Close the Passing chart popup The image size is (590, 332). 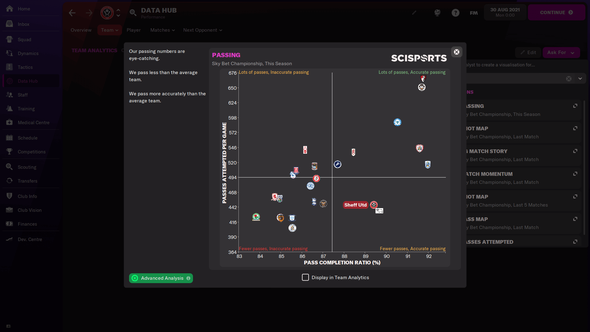(x=457, y=52)
